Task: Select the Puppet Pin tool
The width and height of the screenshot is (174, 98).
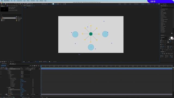Action: [32, 4]
